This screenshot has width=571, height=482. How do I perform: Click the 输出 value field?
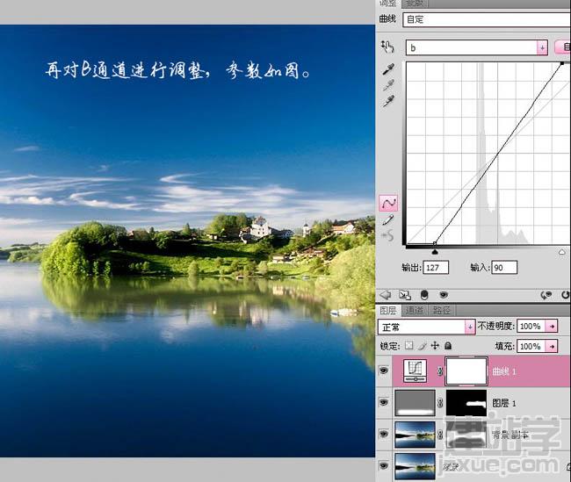pos(436,268)
